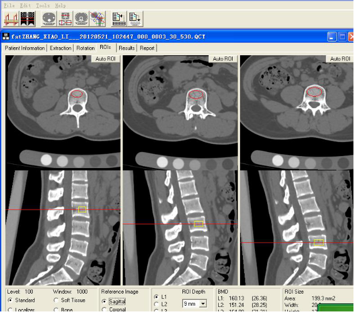Click the L1 BMD value 160.13

(237, 298)
